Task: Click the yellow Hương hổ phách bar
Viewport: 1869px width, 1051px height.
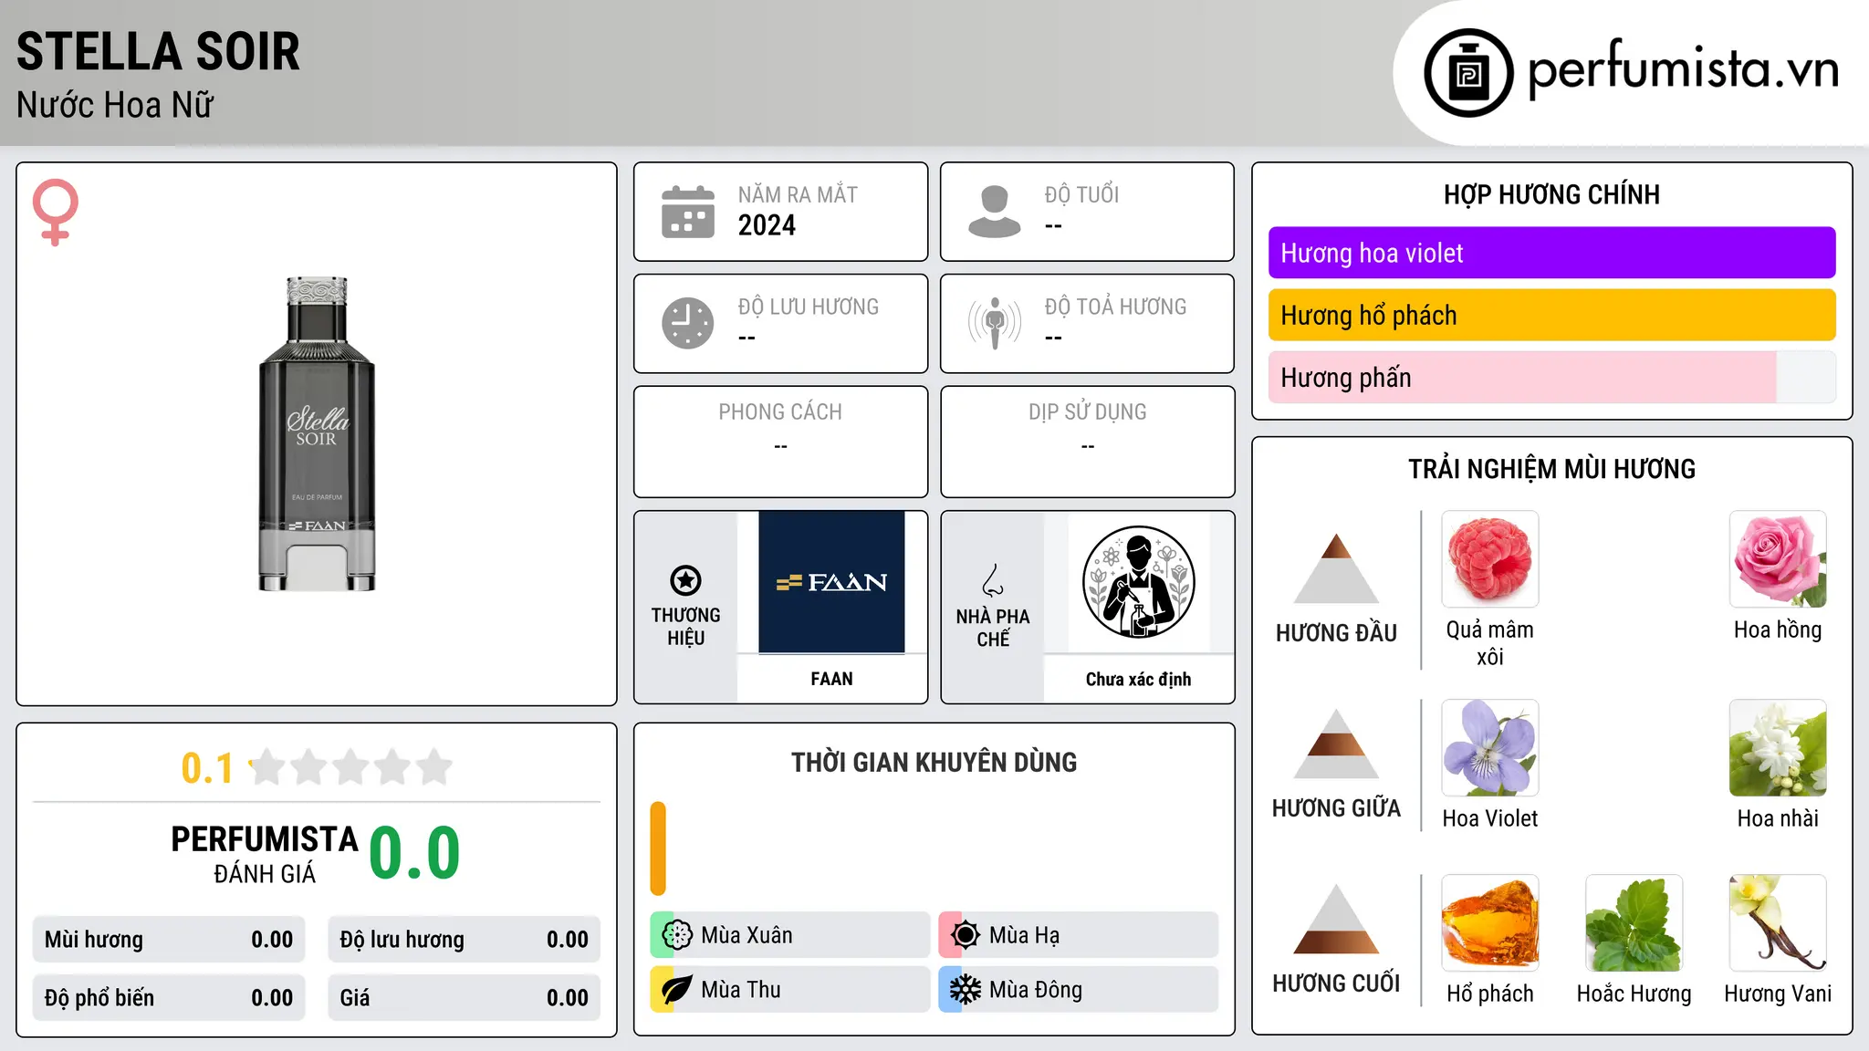Action: click(x=1551, y=315)
